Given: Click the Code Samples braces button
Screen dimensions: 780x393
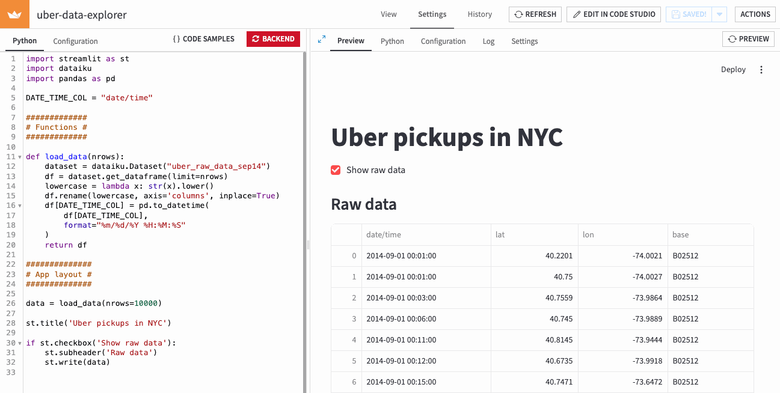Looking at the screenshot, I should (x=203, y=39).
